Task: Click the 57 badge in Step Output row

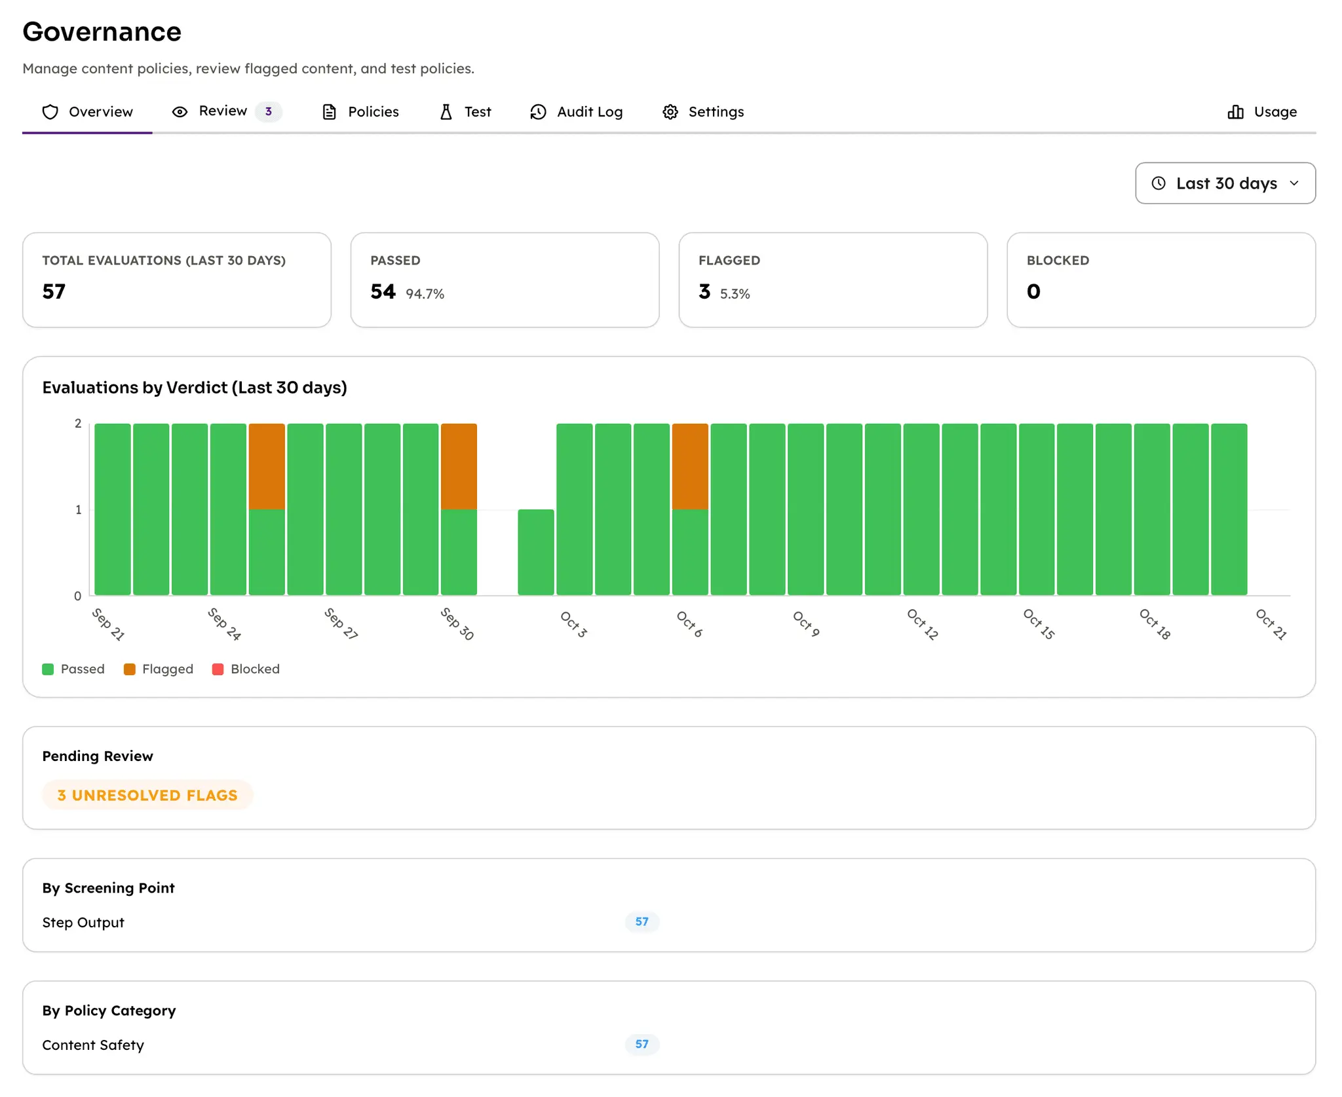Action: coord(642,922)
